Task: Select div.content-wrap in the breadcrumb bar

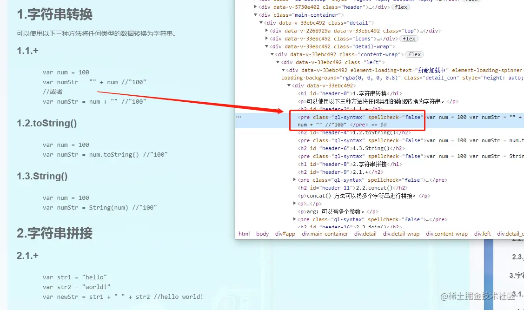Action: point(446,234)
